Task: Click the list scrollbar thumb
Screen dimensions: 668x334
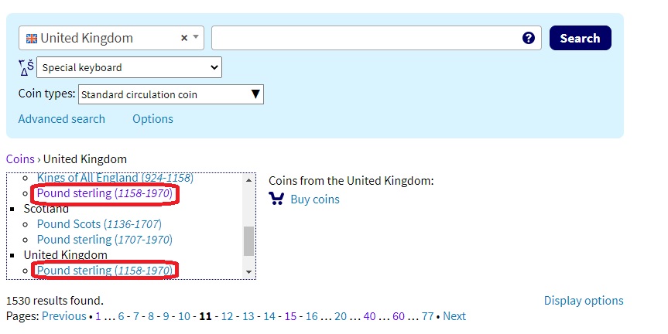Action: (248, 240)
